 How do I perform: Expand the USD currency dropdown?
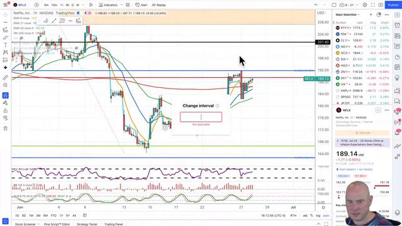coord(322,13)
